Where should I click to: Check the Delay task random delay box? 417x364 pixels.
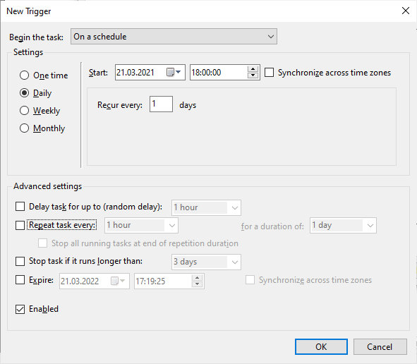click(x=20, y=206)
